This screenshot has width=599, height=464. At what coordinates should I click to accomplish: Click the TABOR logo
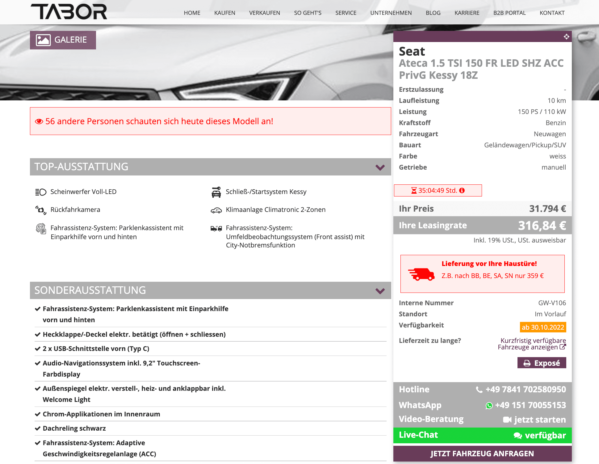pyautogui.click(x=69, y=12)
